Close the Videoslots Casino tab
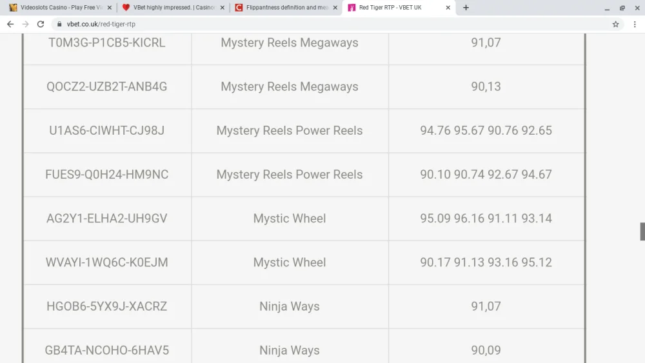This screenshot has height=363, width=645. [110, 7]
